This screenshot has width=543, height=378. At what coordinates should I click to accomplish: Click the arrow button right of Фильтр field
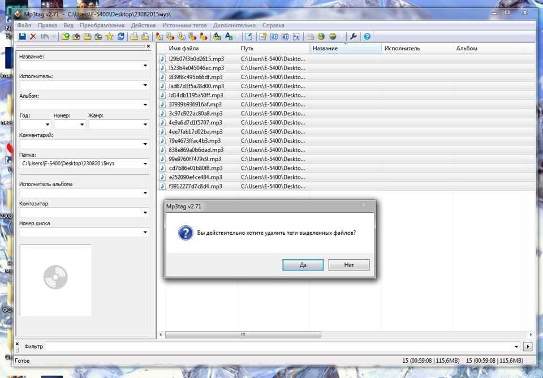(528, 346)
